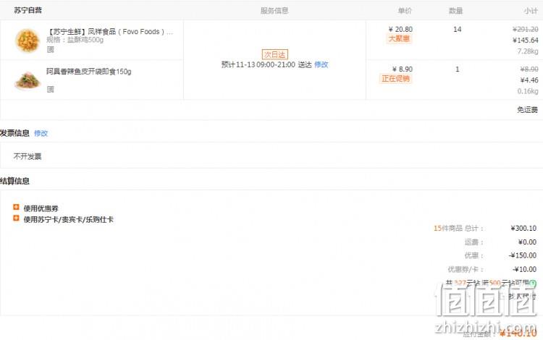Click the 不开发票 invoice option text
The image size is (543, 340).
tap(28, 156)
